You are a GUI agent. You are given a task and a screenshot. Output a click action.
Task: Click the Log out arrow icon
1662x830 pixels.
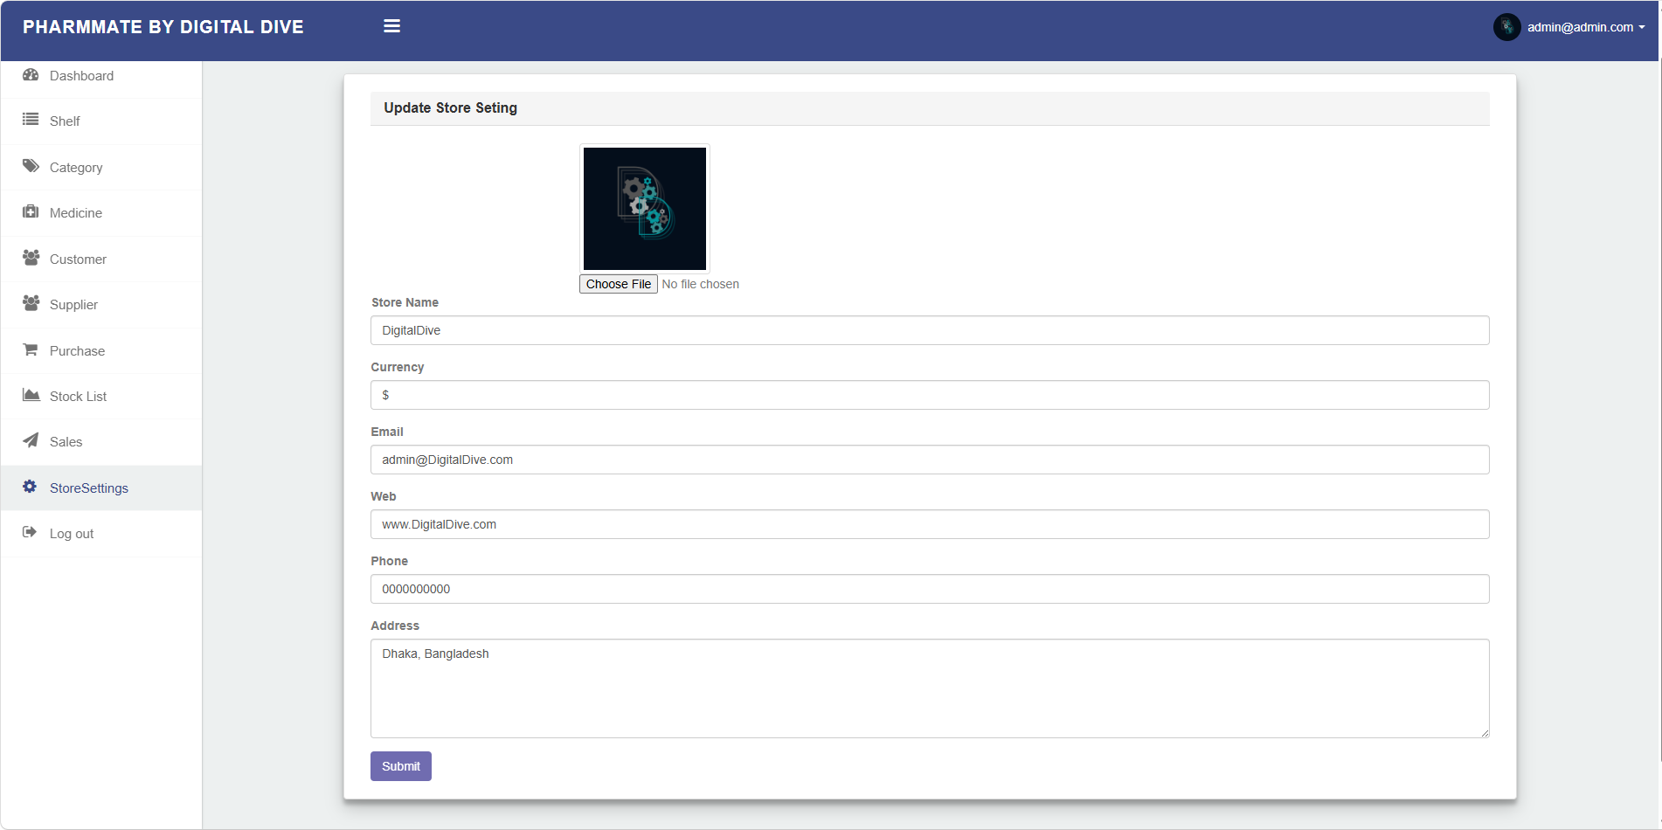[31, 532]
